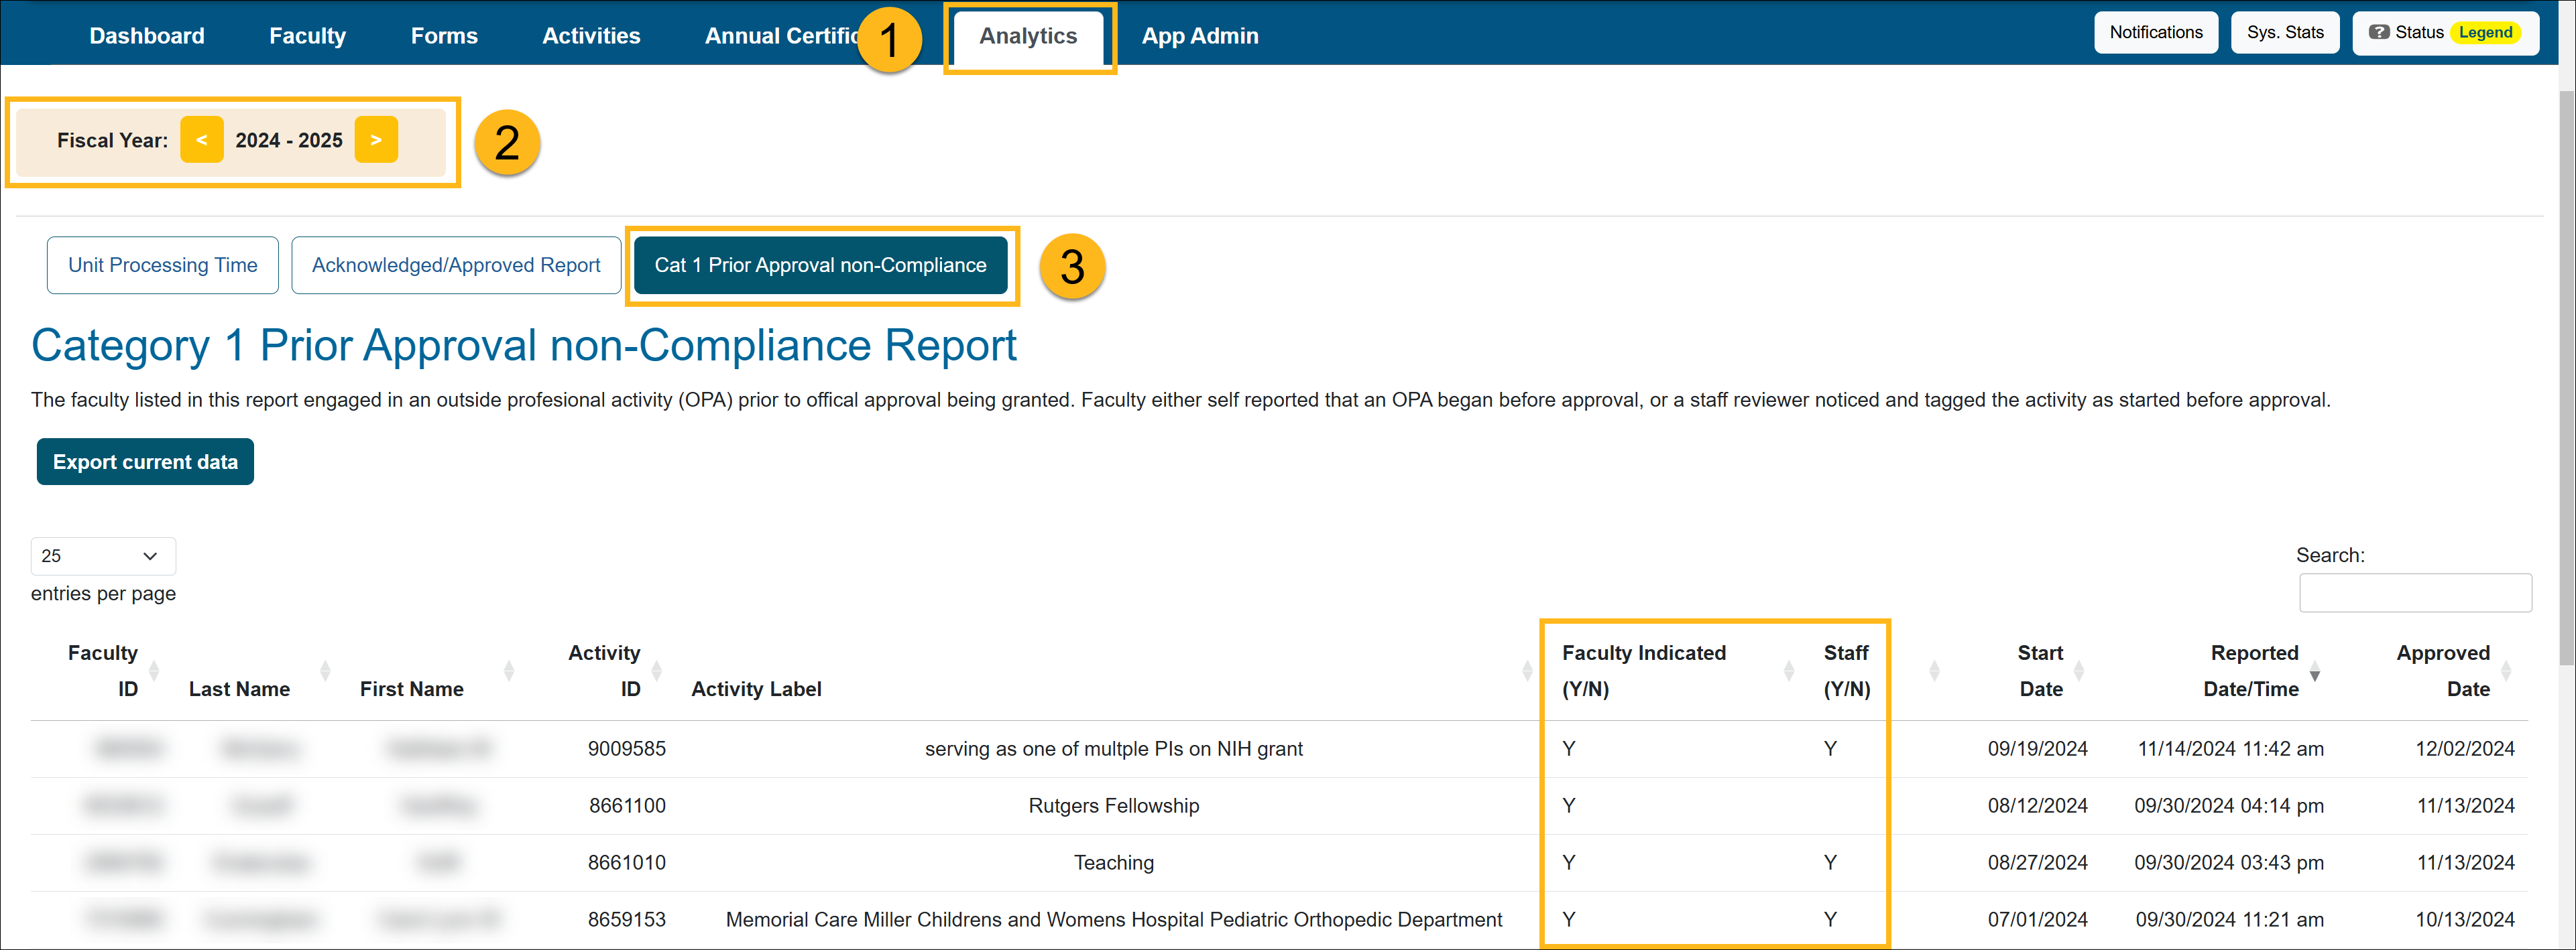Open Sys. Stats
This screenshot has height=950, width=2576.
2285,32
